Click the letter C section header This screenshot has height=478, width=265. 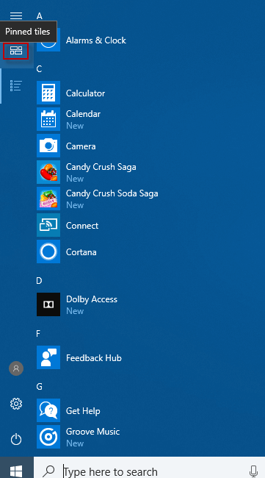[39, 69]
